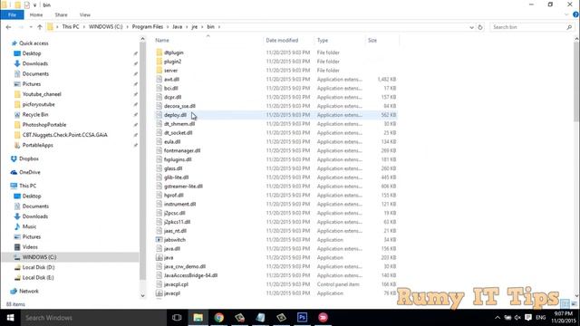Select the jabswitch application icon
Viewport: 580px width, 326px height.
[x=159, y=240]
